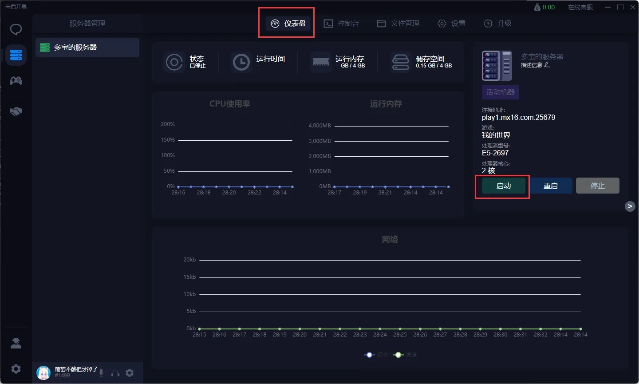Select the server management sidebar icon
Viewport: 639px width, 384px height.
point(16,55)
